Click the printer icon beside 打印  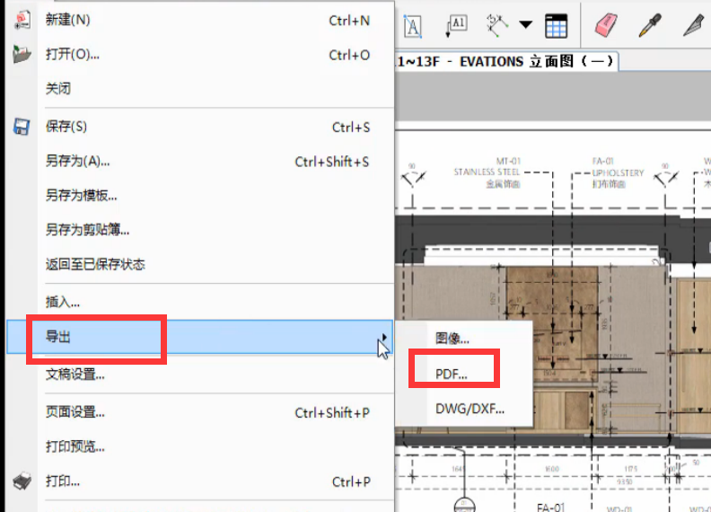(22, 481)
